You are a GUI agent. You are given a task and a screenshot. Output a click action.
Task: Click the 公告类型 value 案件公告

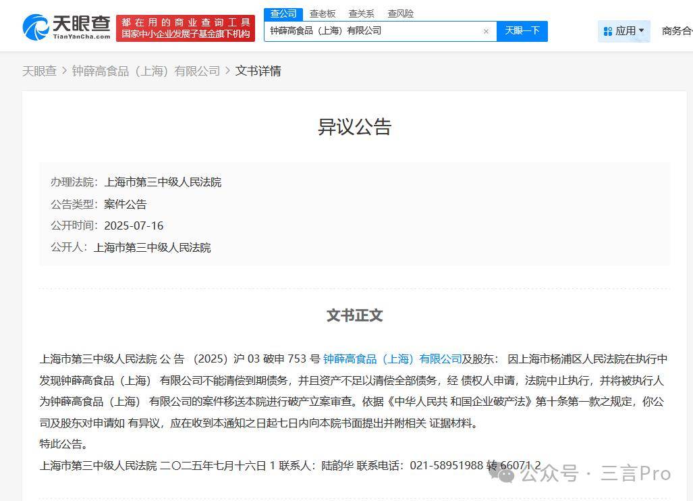click(125, 205)
